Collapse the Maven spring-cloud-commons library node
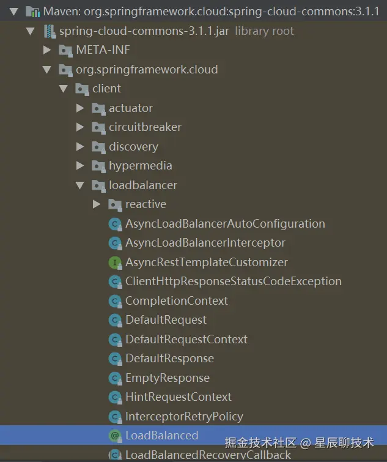This screenshot has height=462, width=387. pos(13,12)
